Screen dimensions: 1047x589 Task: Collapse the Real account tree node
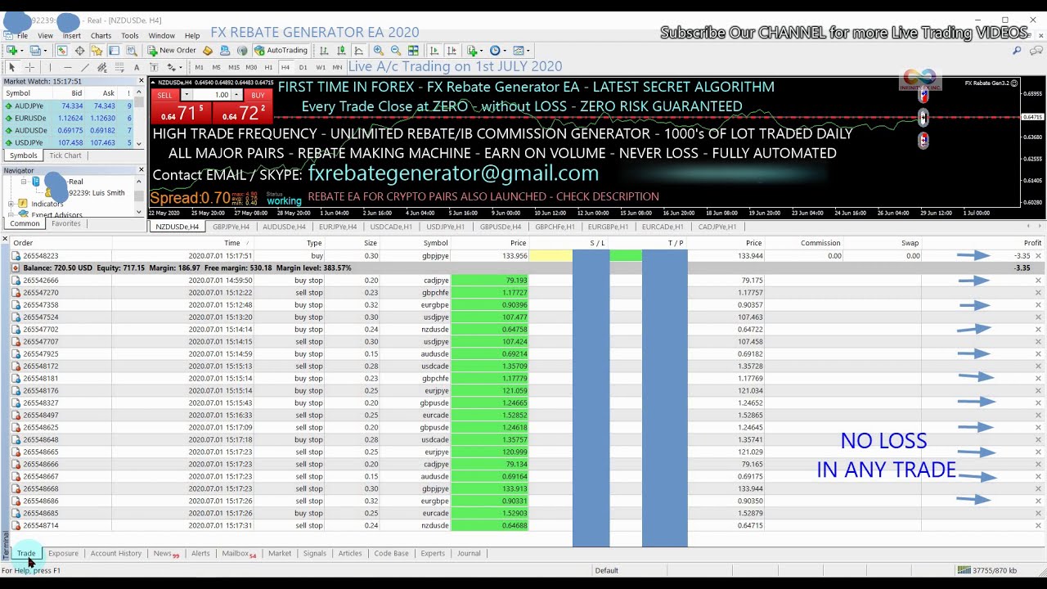[24, 182]
